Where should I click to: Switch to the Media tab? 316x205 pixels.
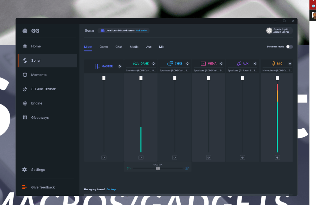pos(134,47)
